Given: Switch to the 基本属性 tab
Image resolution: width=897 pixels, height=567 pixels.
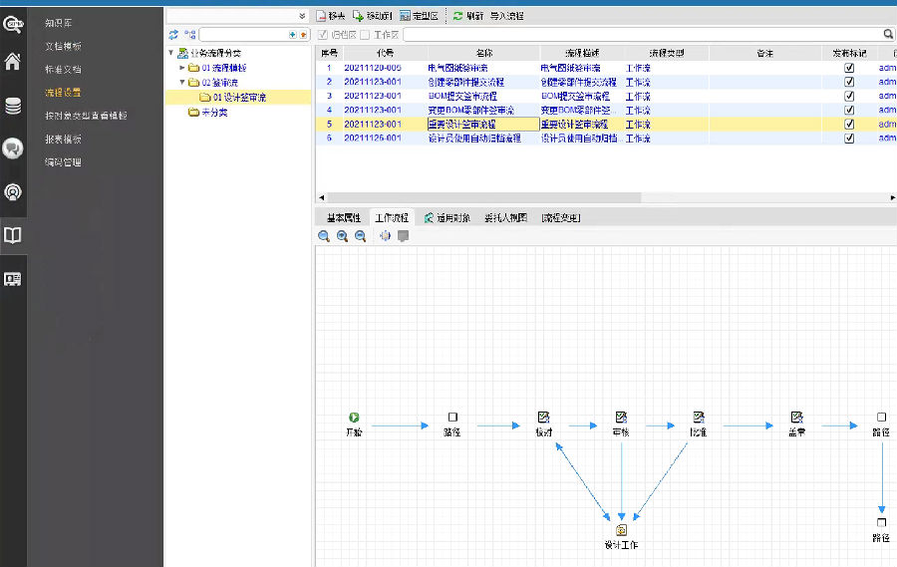Looking at the screenshot, I should point(343,217).
